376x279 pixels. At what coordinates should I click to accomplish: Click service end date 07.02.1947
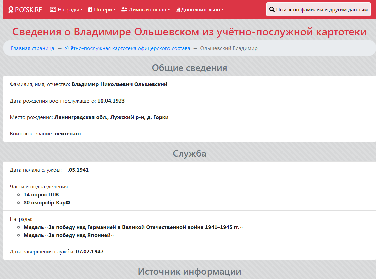point(90,252)
